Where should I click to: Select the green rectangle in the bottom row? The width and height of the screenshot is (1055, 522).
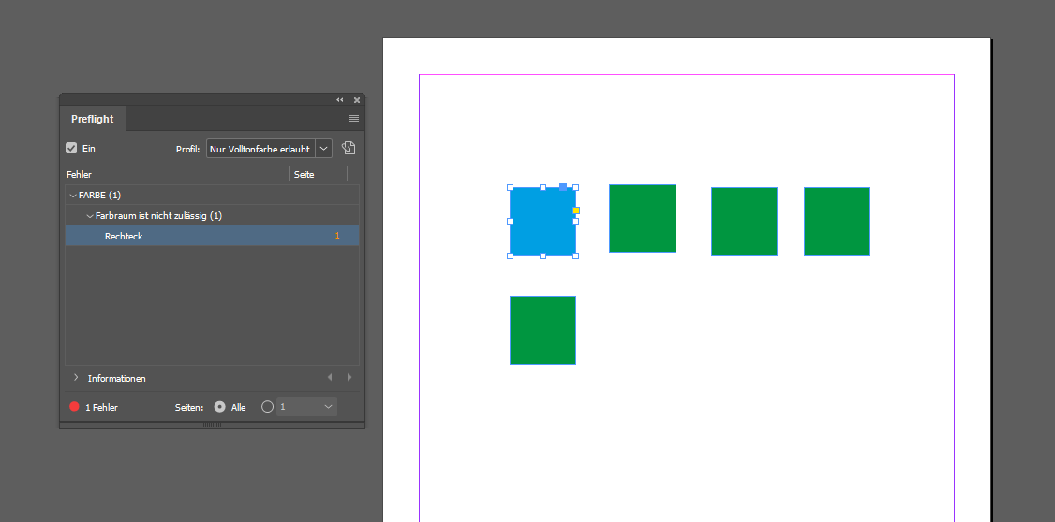coord(542,330)
